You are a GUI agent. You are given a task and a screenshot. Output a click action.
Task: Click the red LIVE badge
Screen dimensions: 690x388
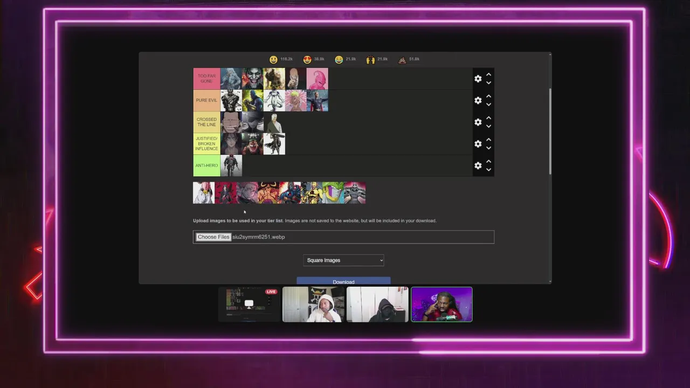(271, 292)
